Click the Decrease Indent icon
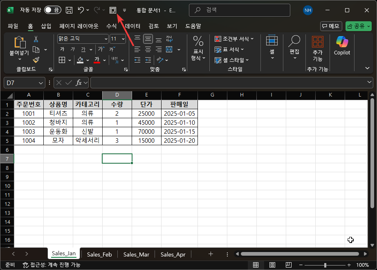Screen dimensions: 377x270 point(137,60)
